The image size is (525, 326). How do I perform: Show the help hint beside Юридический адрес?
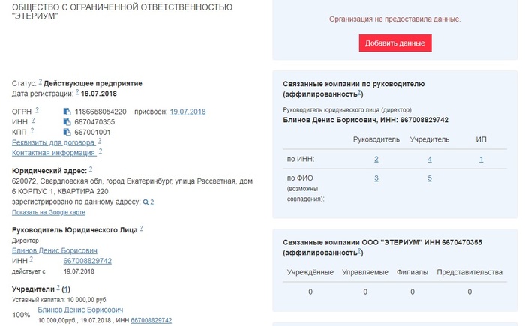(x=91, y=169)
